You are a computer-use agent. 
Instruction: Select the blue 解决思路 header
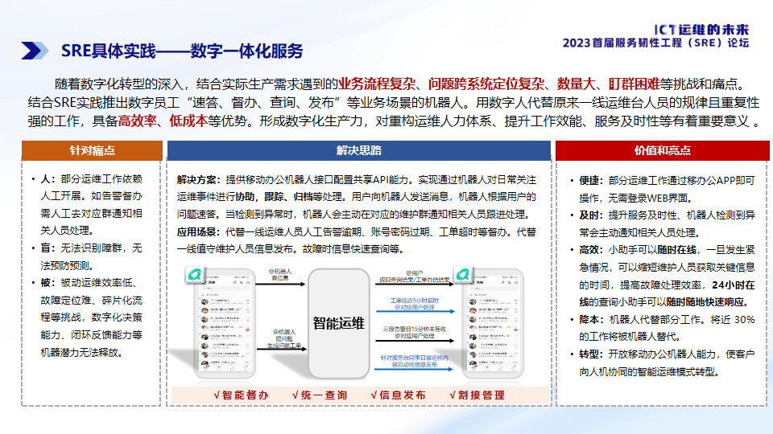click(x=359, y=150)
